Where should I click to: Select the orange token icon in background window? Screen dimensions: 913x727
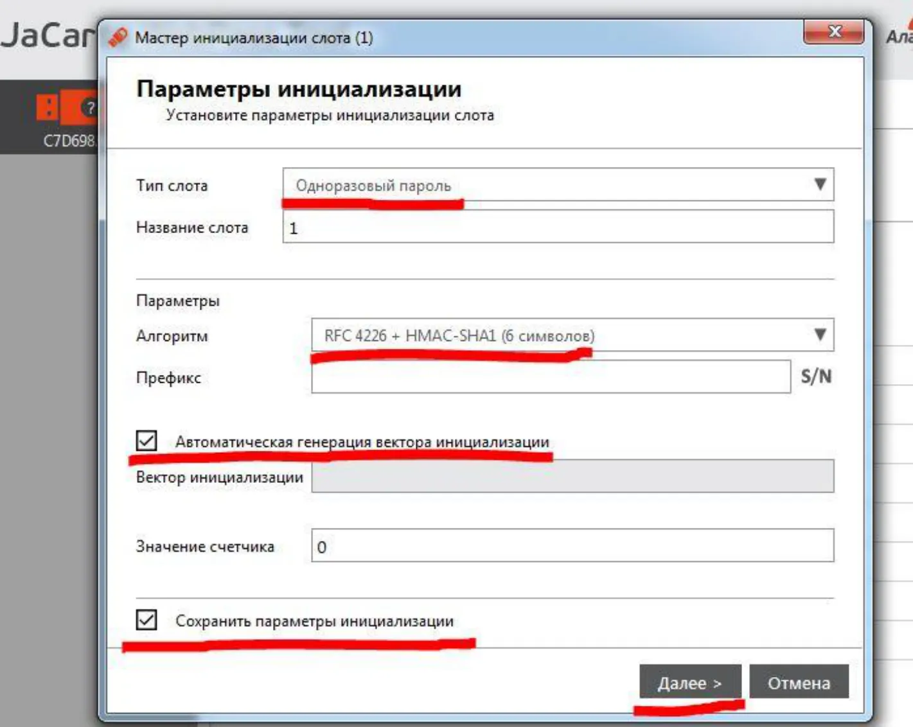[x=67, y=108]
